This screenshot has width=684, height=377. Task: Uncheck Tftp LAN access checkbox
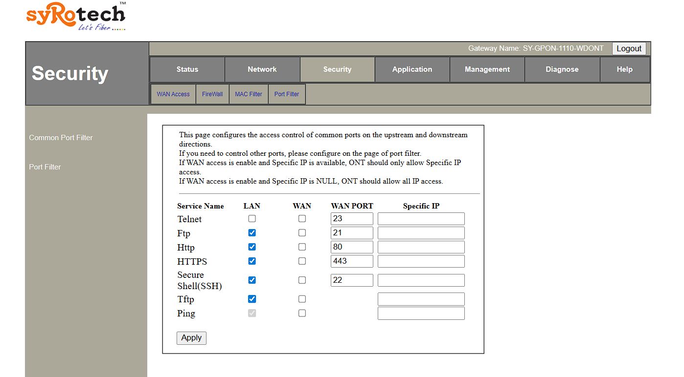tap(252, 299)
